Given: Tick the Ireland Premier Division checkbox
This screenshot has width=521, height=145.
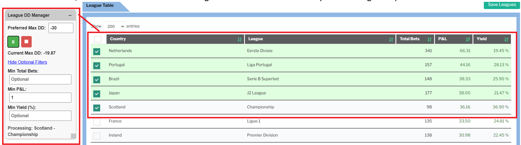Looking at the screenshot, I should tap(97, 136).
